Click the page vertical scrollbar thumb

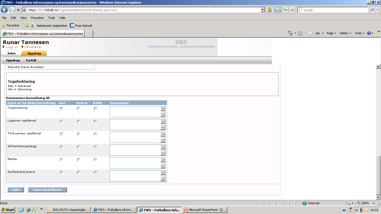tap(378, 175)
